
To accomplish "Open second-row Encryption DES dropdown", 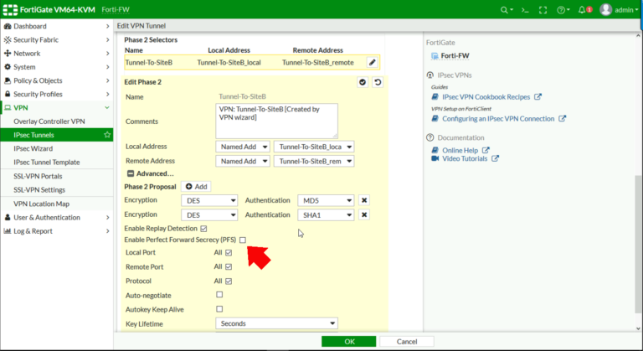I will pyautogui.click(x=209, y=214).
